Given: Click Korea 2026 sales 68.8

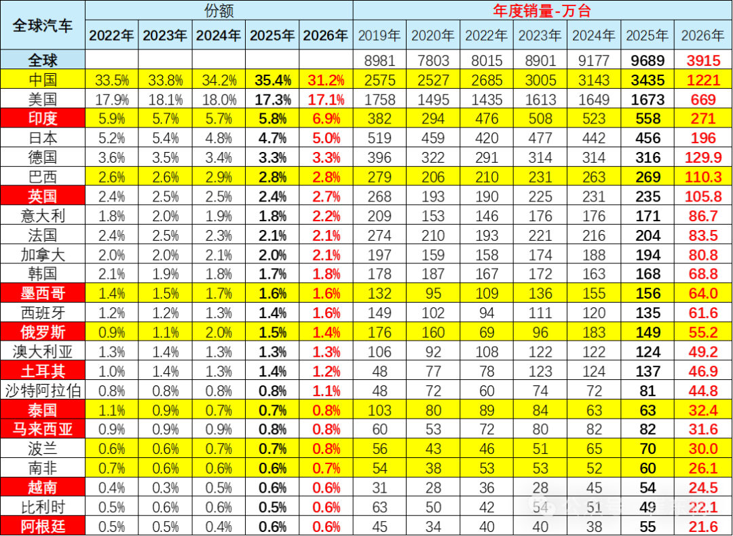Looking at the screenshot, I should [x=703, y=274].
